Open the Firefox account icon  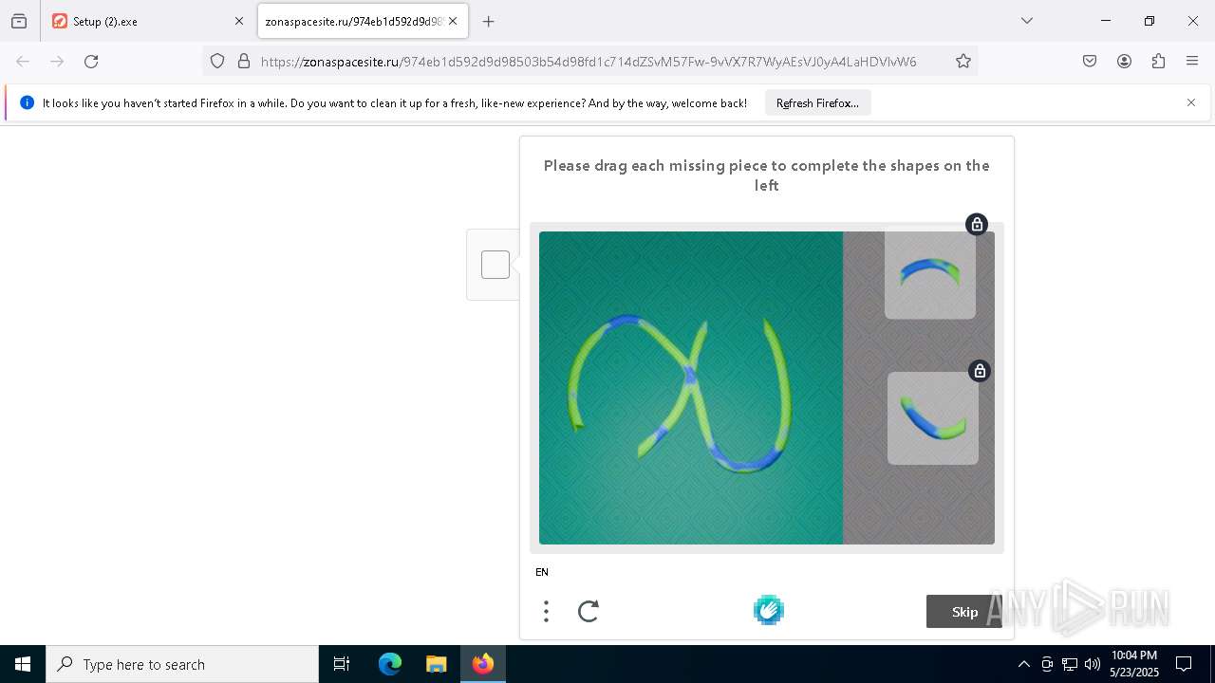point(1124,62)
